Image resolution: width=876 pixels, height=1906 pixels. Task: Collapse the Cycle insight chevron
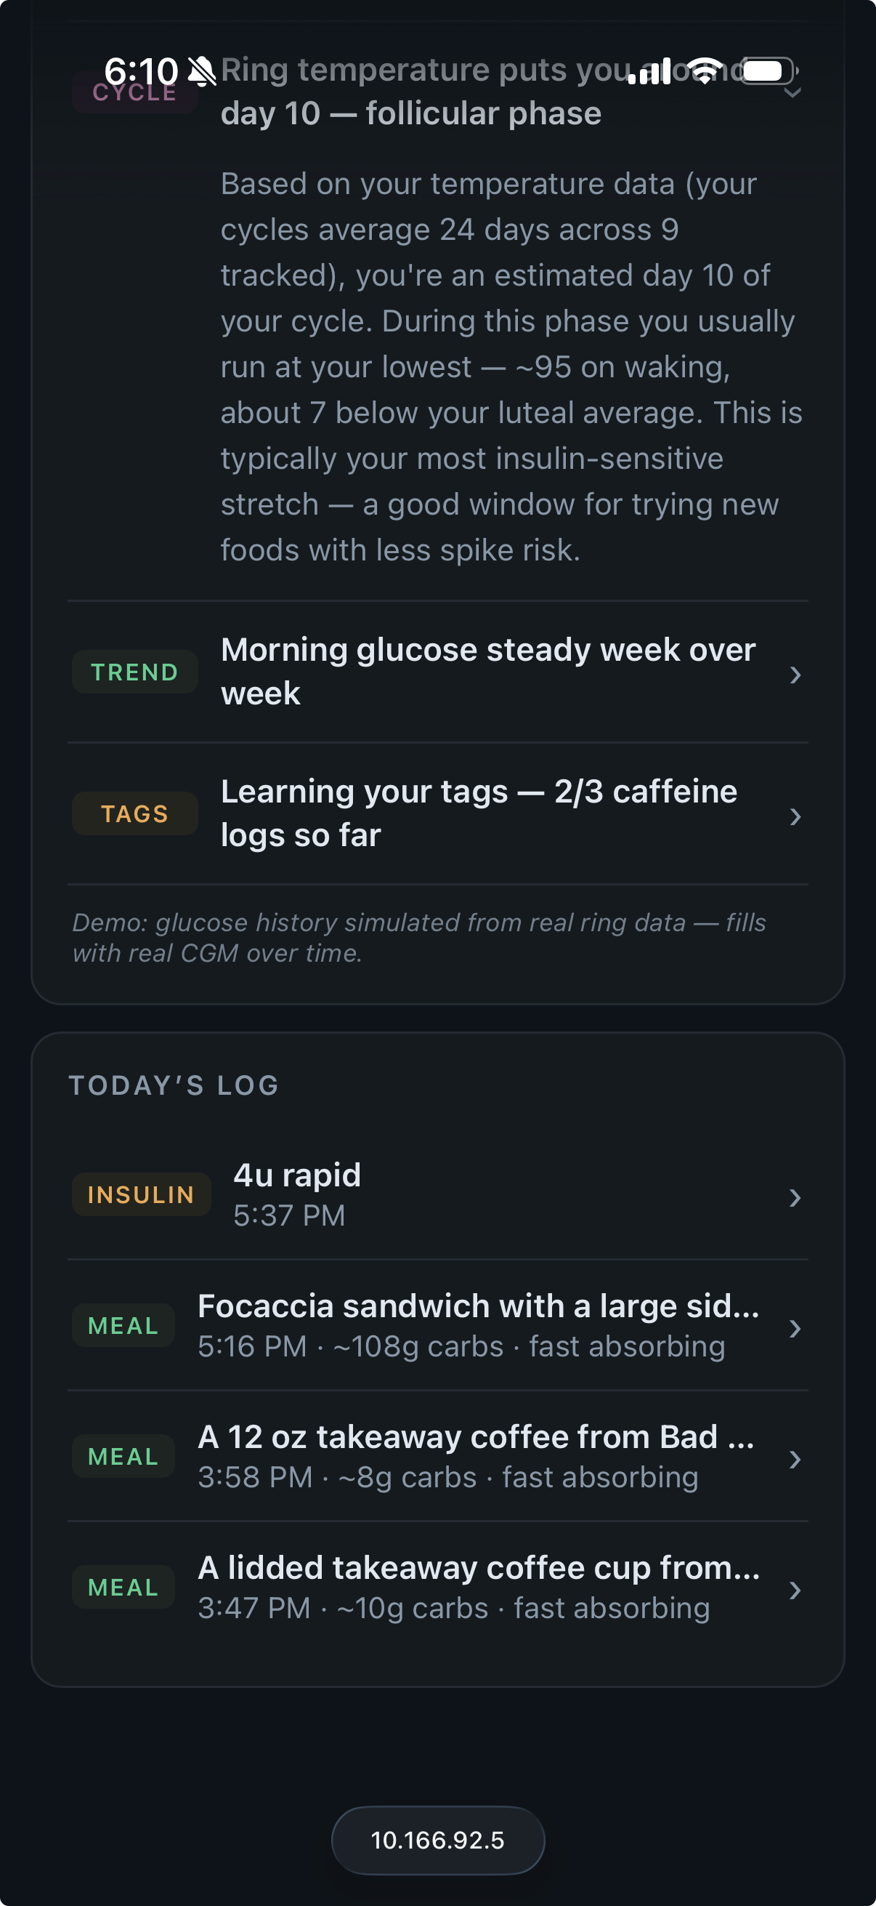click(793, 92)
